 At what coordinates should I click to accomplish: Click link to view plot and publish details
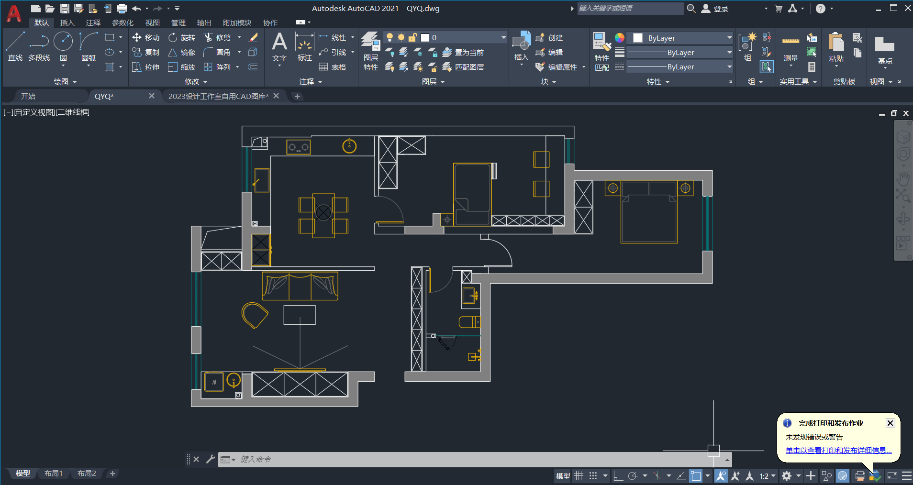click(x=838, y=451)
